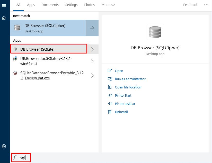Click the Uninstall trash can icon
The height and width of the screenshot is (163, 212).
[110, 112]
